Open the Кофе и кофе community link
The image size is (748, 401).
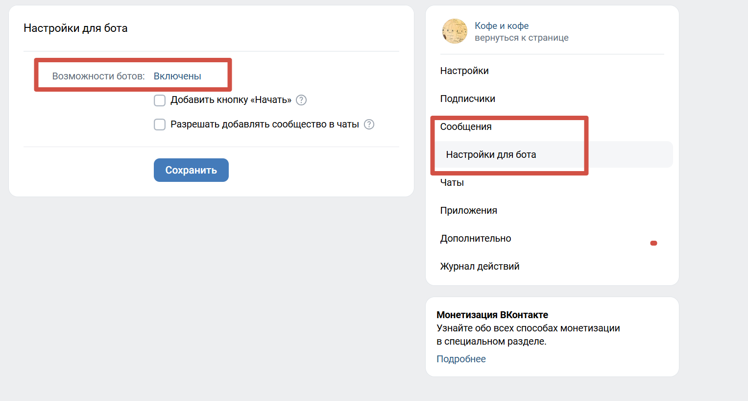click(502, 26)
